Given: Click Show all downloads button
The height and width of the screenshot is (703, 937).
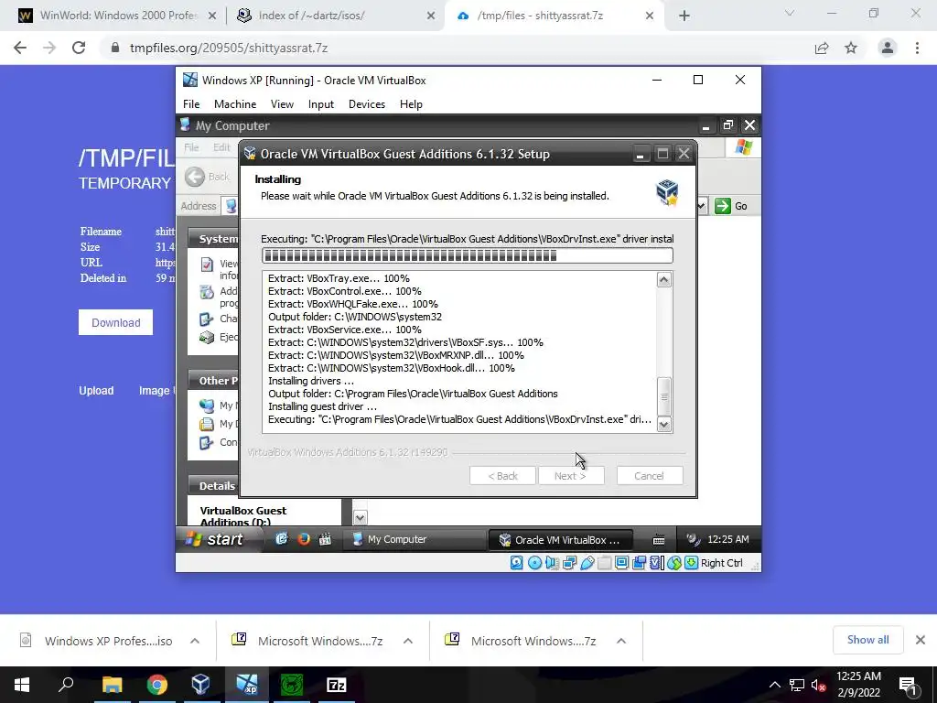Looking at the screenshot, I should (867, 640).
